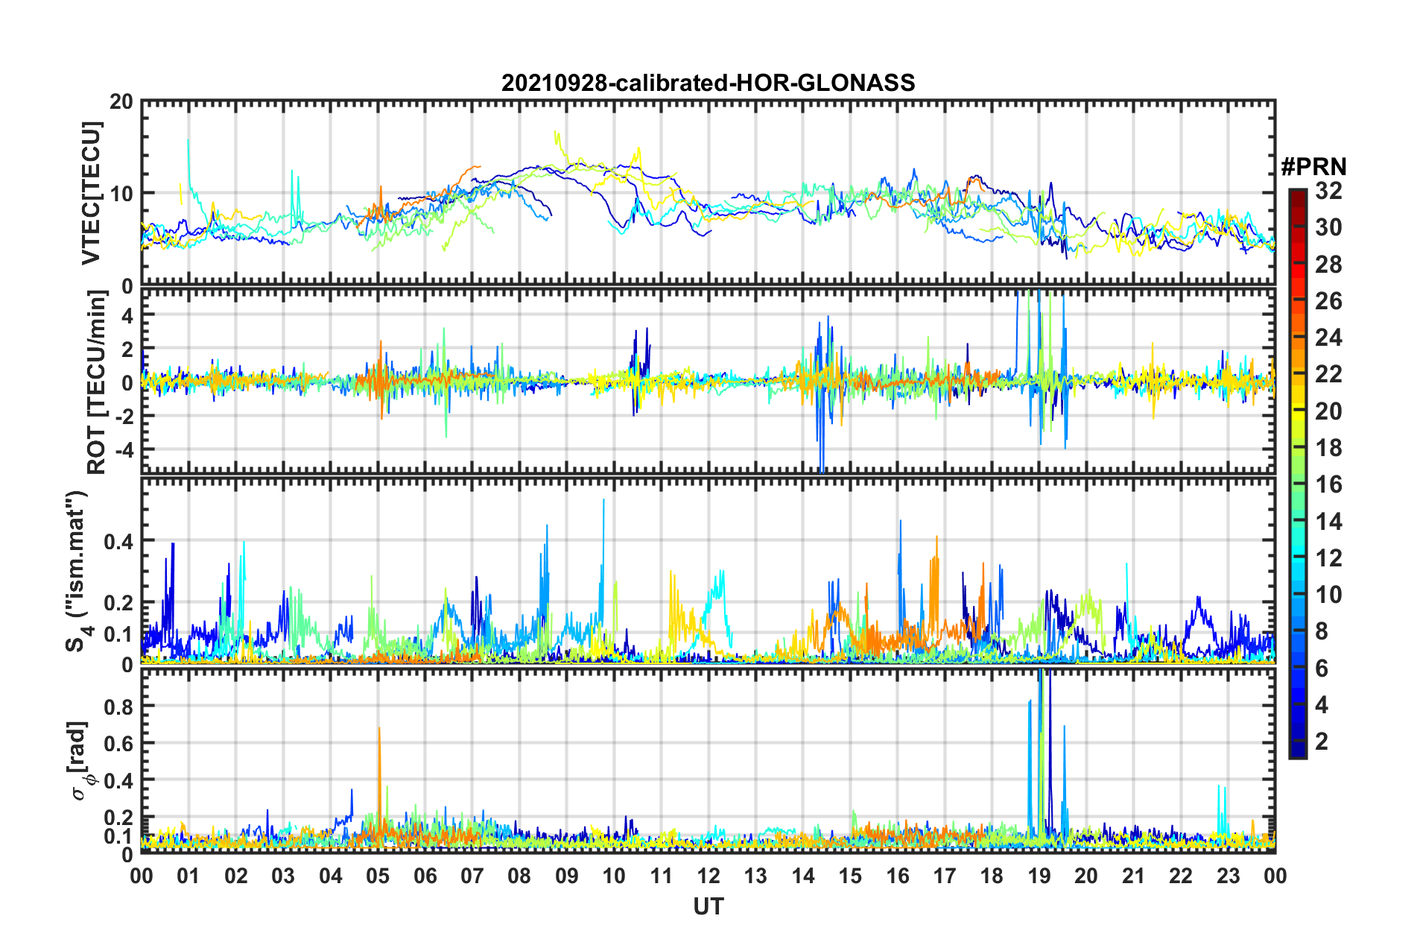
Task: Click the 12 tick label on UT axis
Action: click(708, 876)
